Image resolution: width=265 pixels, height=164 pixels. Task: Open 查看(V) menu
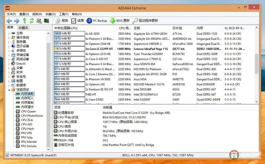tap(24, 14)
